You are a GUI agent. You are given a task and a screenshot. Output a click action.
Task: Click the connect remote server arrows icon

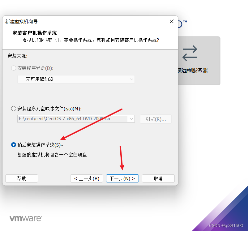pyautogui.click(x=190, y=53)
